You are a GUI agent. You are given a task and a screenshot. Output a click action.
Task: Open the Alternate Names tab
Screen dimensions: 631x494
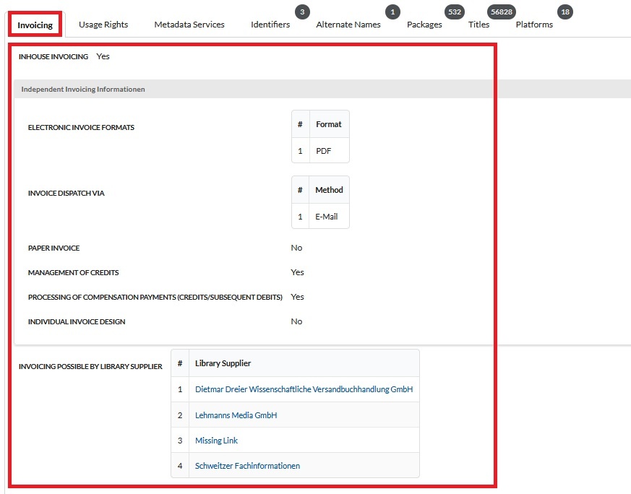pyautogui.click(x=348, y=25)
